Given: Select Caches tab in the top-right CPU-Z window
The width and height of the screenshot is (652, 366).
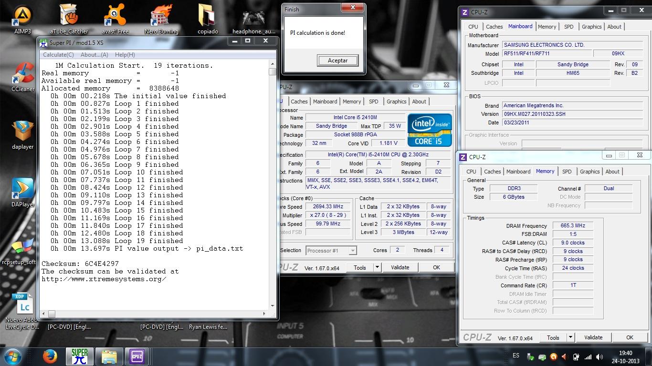Looking at the screenshot, I should pyautogui.click(x=494, y=27).
